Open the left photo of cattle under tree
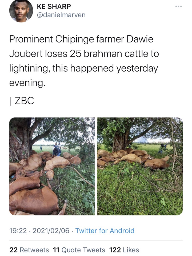 52,166
